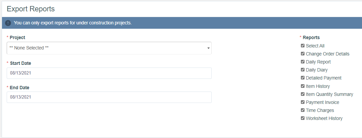Uncheck the Item History checkbox
The height and width of the screenshot is (138, 362).
click(303, 86)
